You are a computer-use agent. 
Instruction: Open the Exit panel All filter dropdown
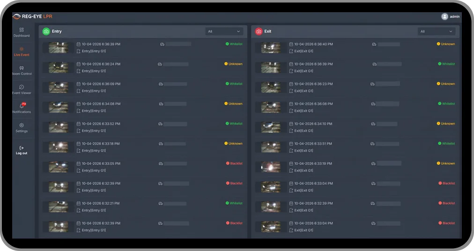click(x=437, y=31)
